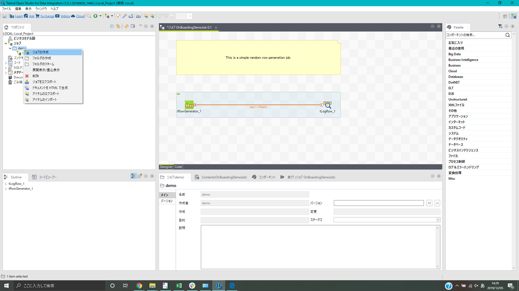Collapse the demo folder node
519x291 pixels.
10,48
